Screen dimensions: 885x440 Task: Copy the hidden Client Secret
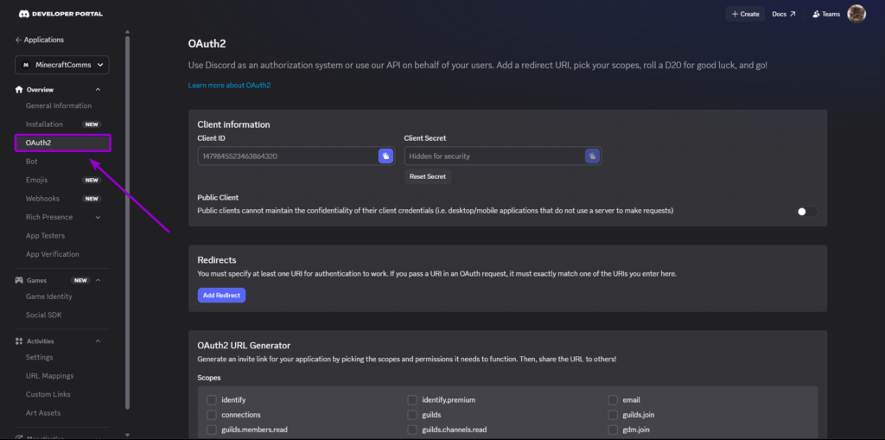592,156
